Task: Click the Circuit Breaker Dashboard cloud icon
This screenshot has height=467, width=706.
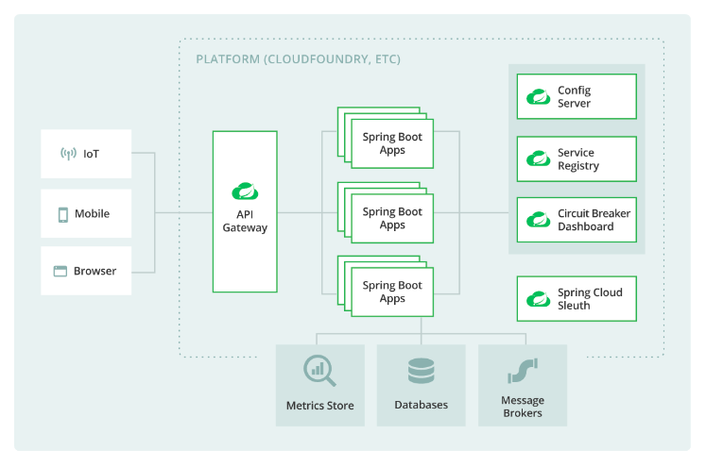Action: (x=538, y=220)
